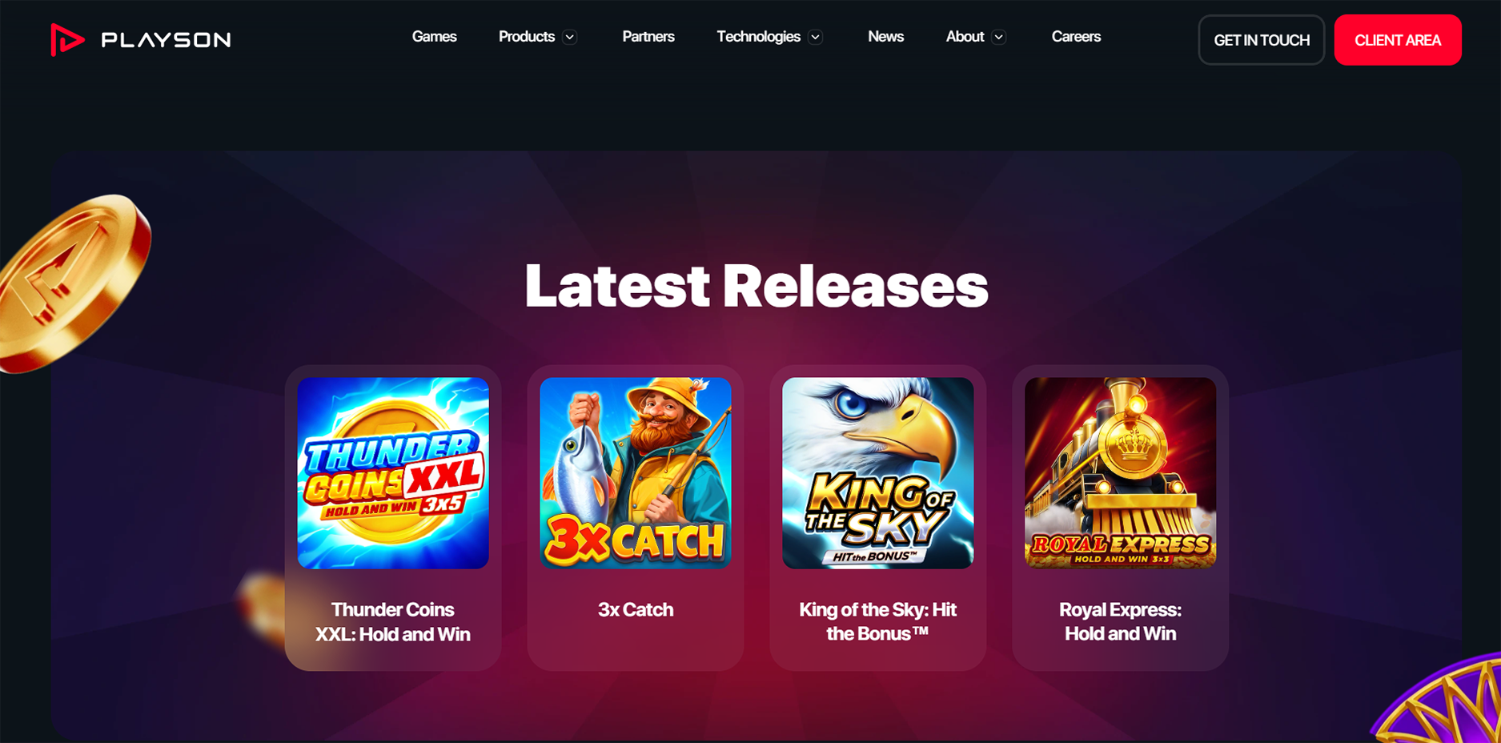Open King of the Sky: Hit the Bonus title

pos(878,622)
